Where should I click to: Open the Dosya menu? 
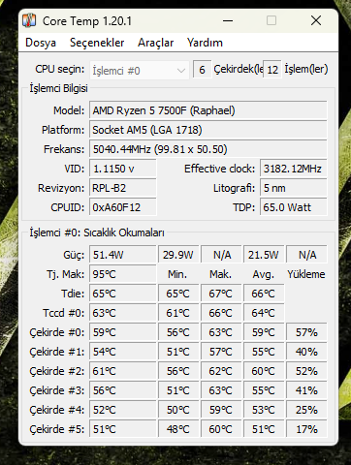point(41,43)
